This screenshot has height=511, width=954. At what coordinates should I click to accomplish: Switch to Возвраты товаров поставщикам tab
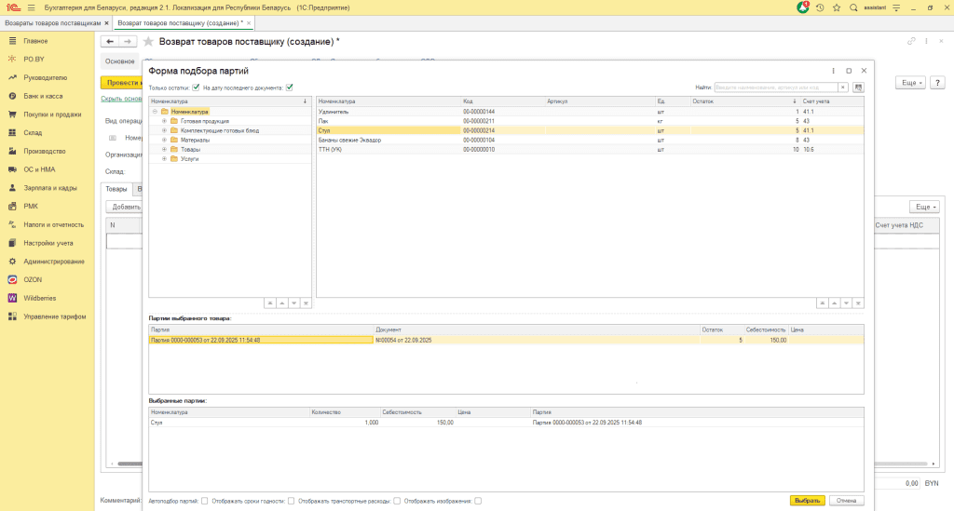pos(52,22)
